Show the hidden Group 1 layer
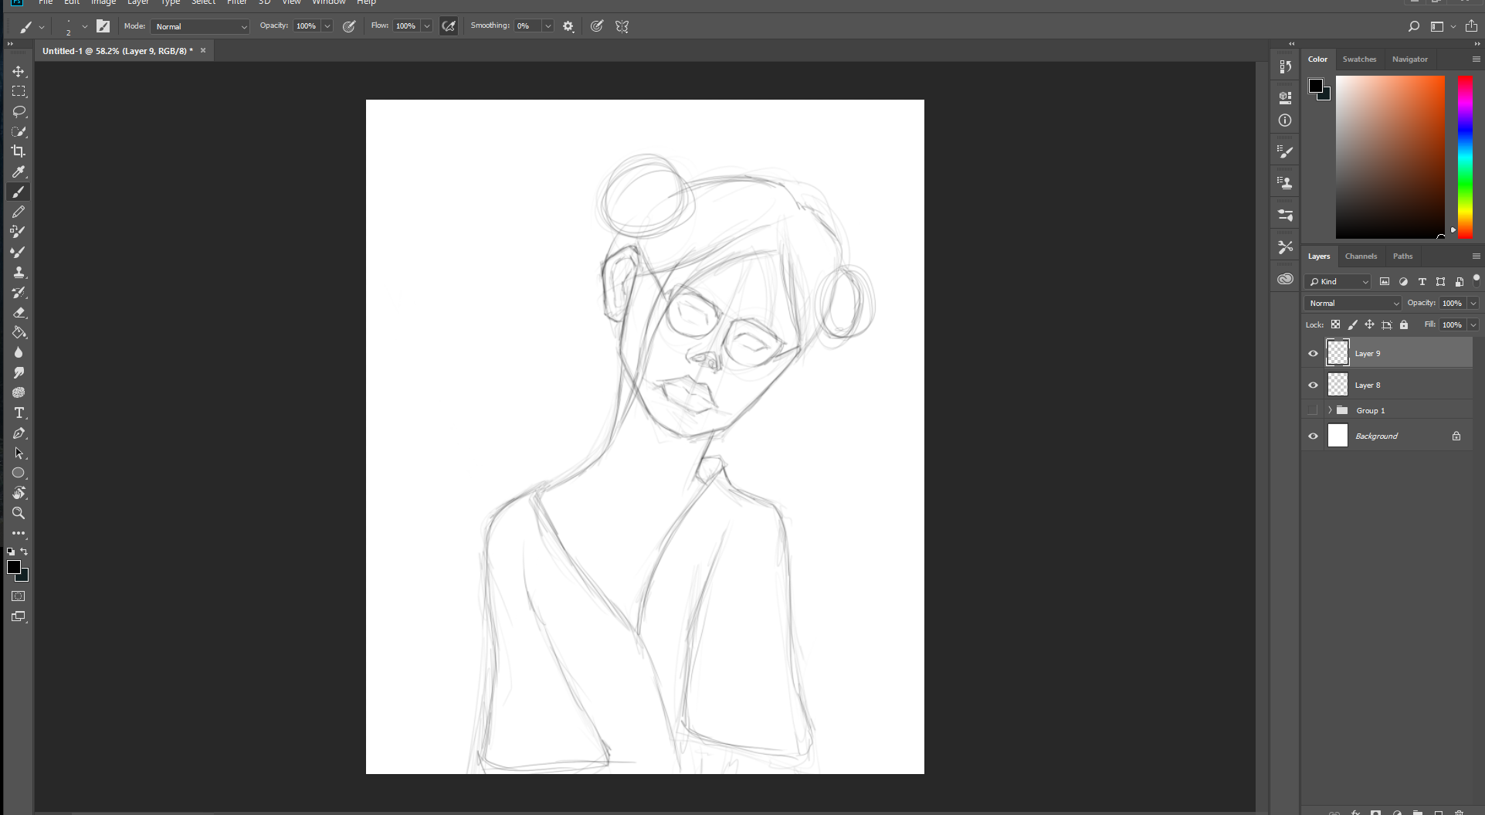1485x815 pixels. pyautogui.click(x=1313, y=410)
